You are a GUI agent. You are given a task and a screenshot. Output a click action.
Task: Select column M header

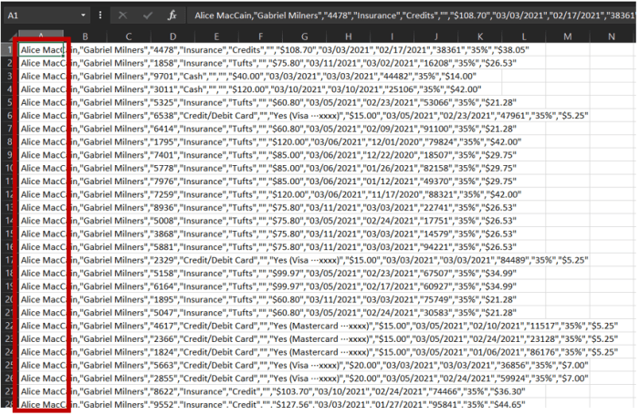pos(568,36)
